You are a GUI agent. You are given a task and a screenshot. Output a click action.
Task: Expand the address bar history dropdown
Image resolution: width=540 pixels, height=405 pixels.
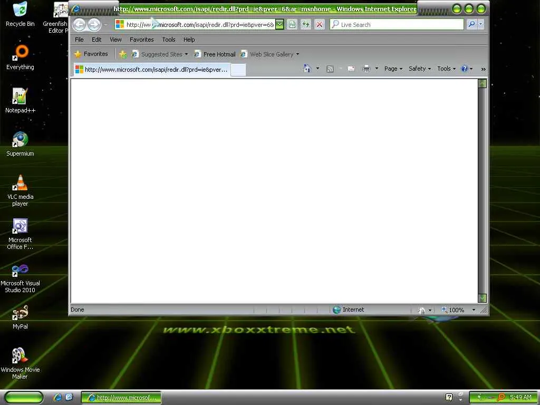[279, 24]
